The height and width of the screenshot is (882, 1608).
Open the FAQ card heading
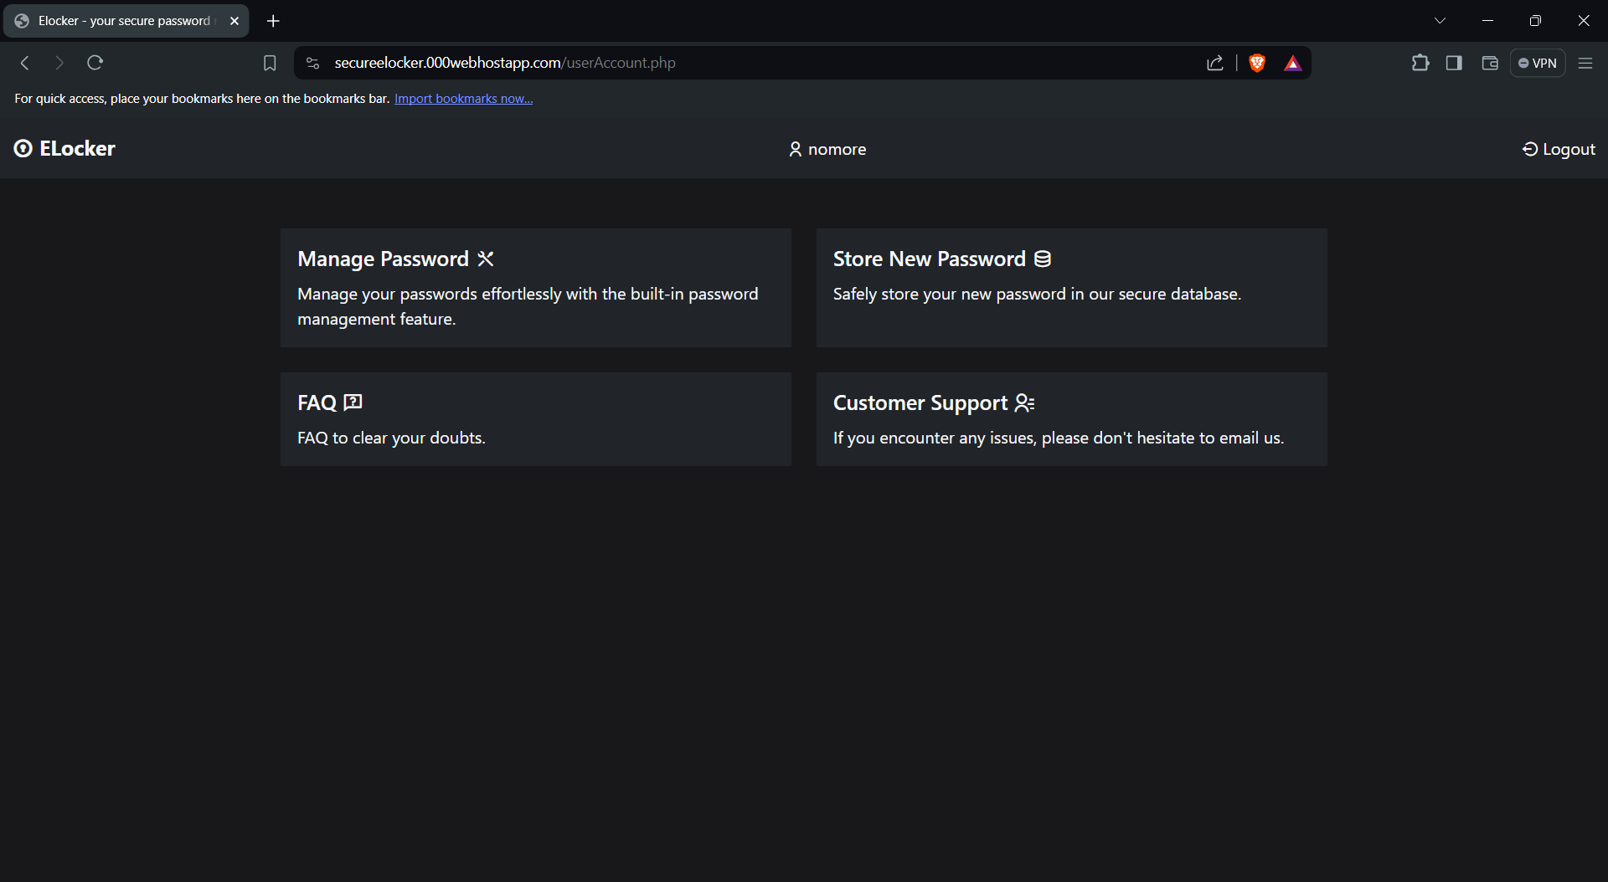317,403
